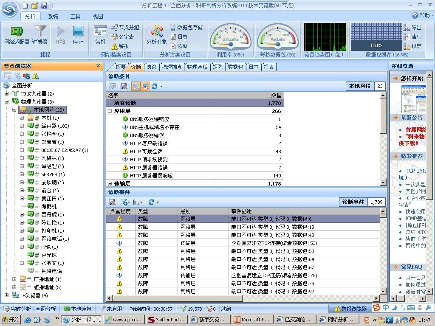Select the HTTP 可疑会话 diagnosis row
Image resolution: width=435 pixels, height=326 pixels.
point(146,152)
